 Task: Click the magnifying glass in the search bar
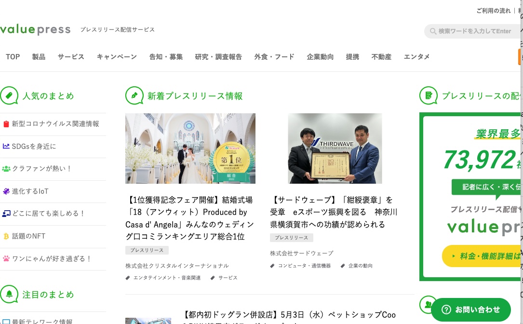[x=433, y=31]
